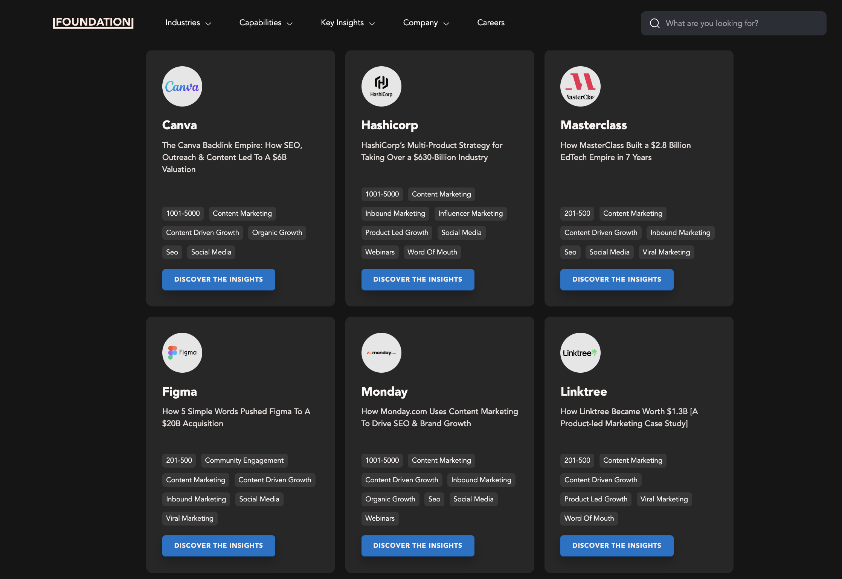This screenshot has width=842, height=579.
Task: Select Product Led Growth tag on Hashicorp card
Action: [397, 233]
